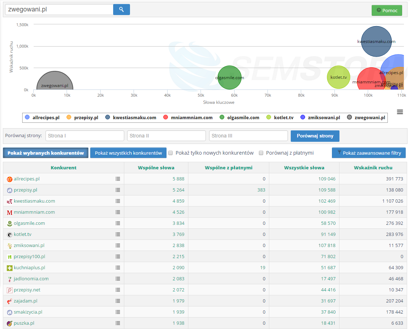Tick the 'Porównaj z płatnymi' checkbox

[x=261, y=153]
